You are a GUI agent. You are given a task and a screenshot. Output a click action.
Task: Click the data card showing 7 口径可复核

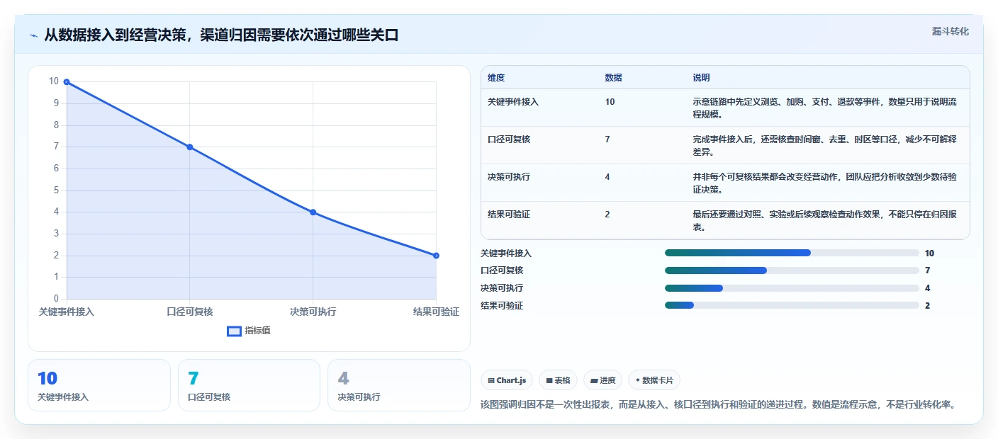pos(249,385)
